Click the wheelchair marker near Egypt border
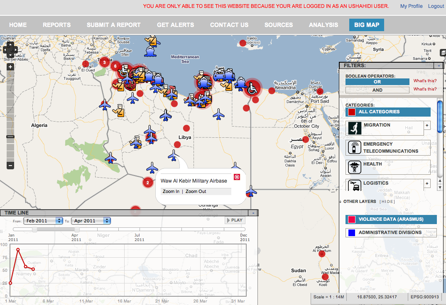 252,88
